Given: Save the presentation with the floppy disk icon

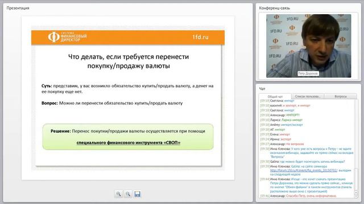Looking at the screenshot, I should coord(137,194).
